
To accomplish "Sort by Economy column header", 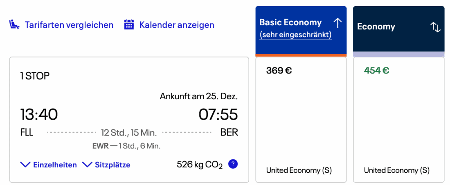I will pyautogui.click(x=376, y=27).
